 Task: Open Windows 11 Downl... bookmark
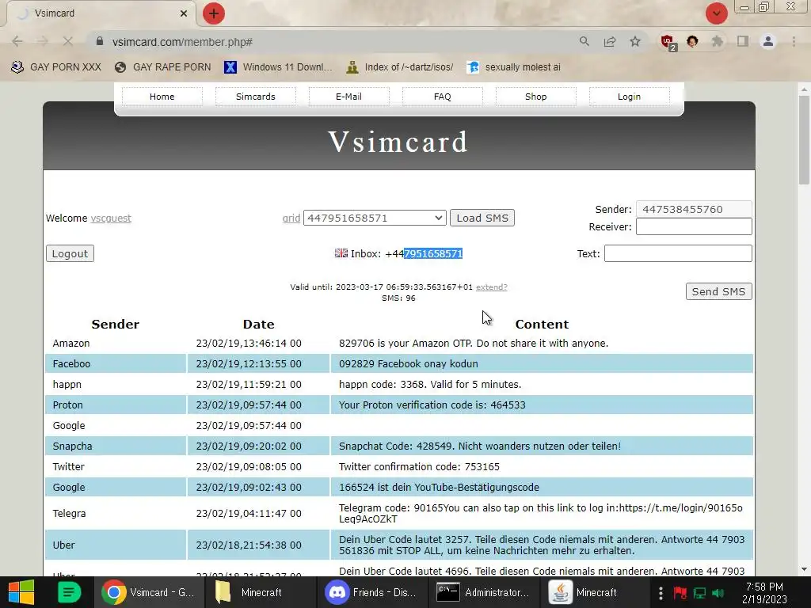click(278, 67)
